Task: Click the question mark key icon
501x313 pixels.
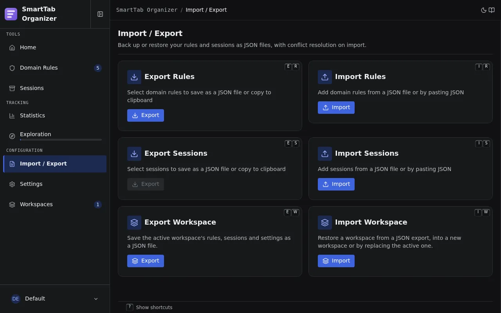Action: [x=130, y=308]
